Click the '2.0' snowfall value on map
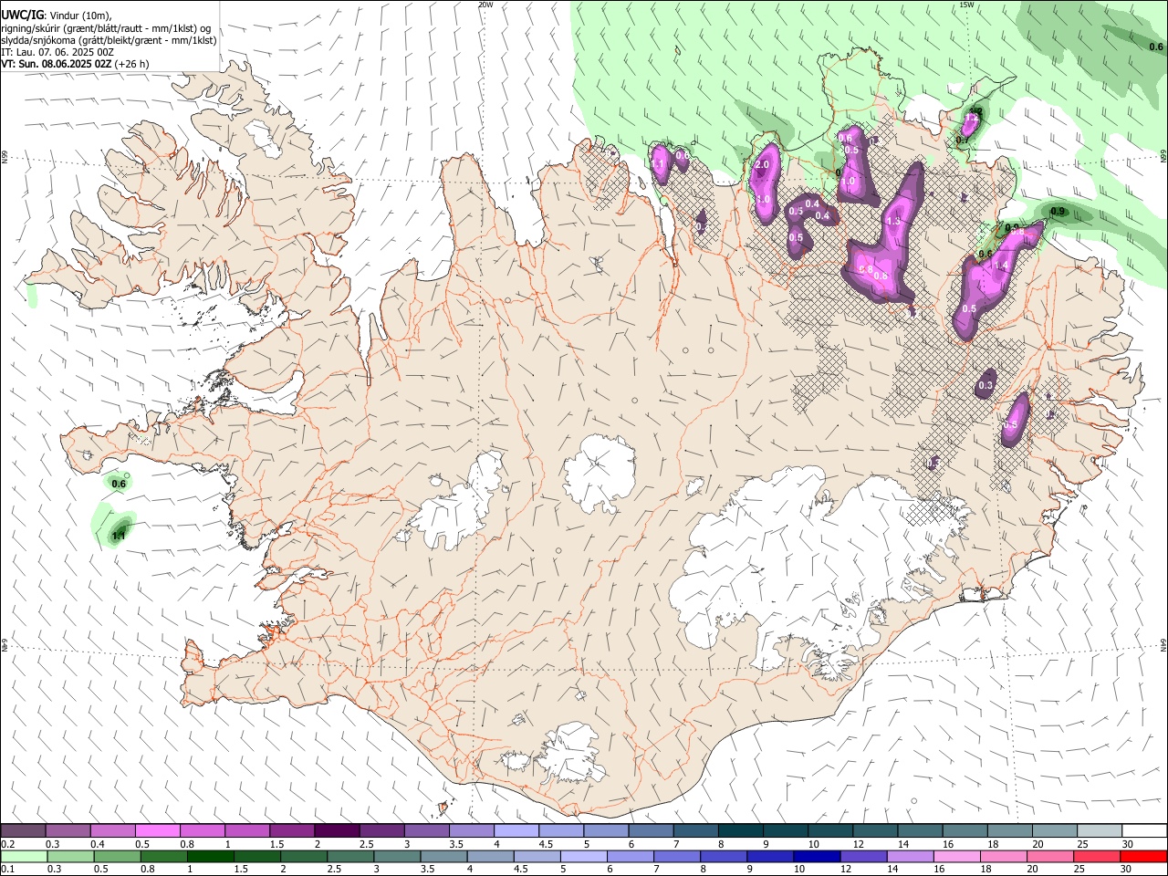1168x876 pixels. 763,164
